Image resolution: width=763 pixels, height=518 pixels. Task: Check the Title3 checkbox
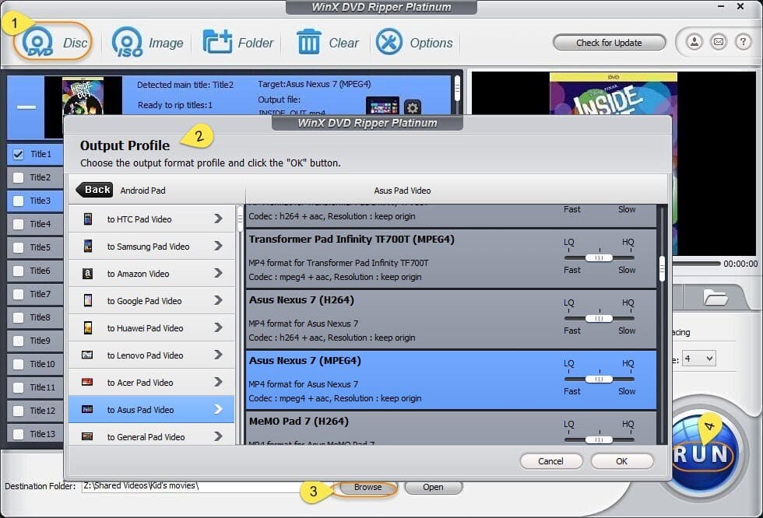point(19,201)
